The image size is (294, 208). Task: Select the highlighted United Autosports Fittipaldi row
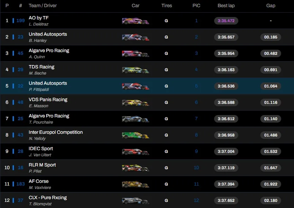point(147,86)
